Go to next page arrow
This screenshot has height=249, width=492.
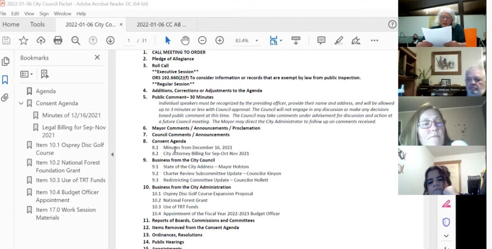[x=110, y=40]
